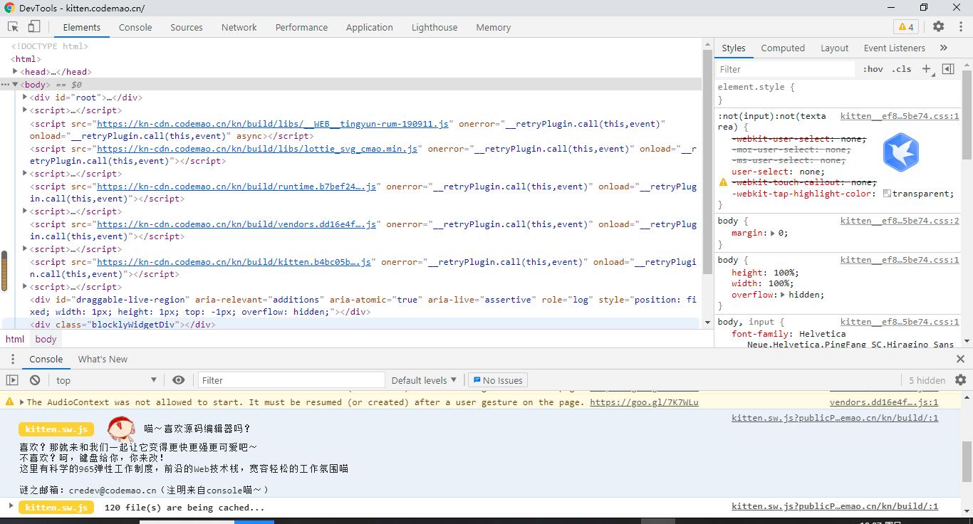Open the goo.gl/7K7WLu link in the warning
This screenshot has height=524, width=973.
click(x=644, y=402)
